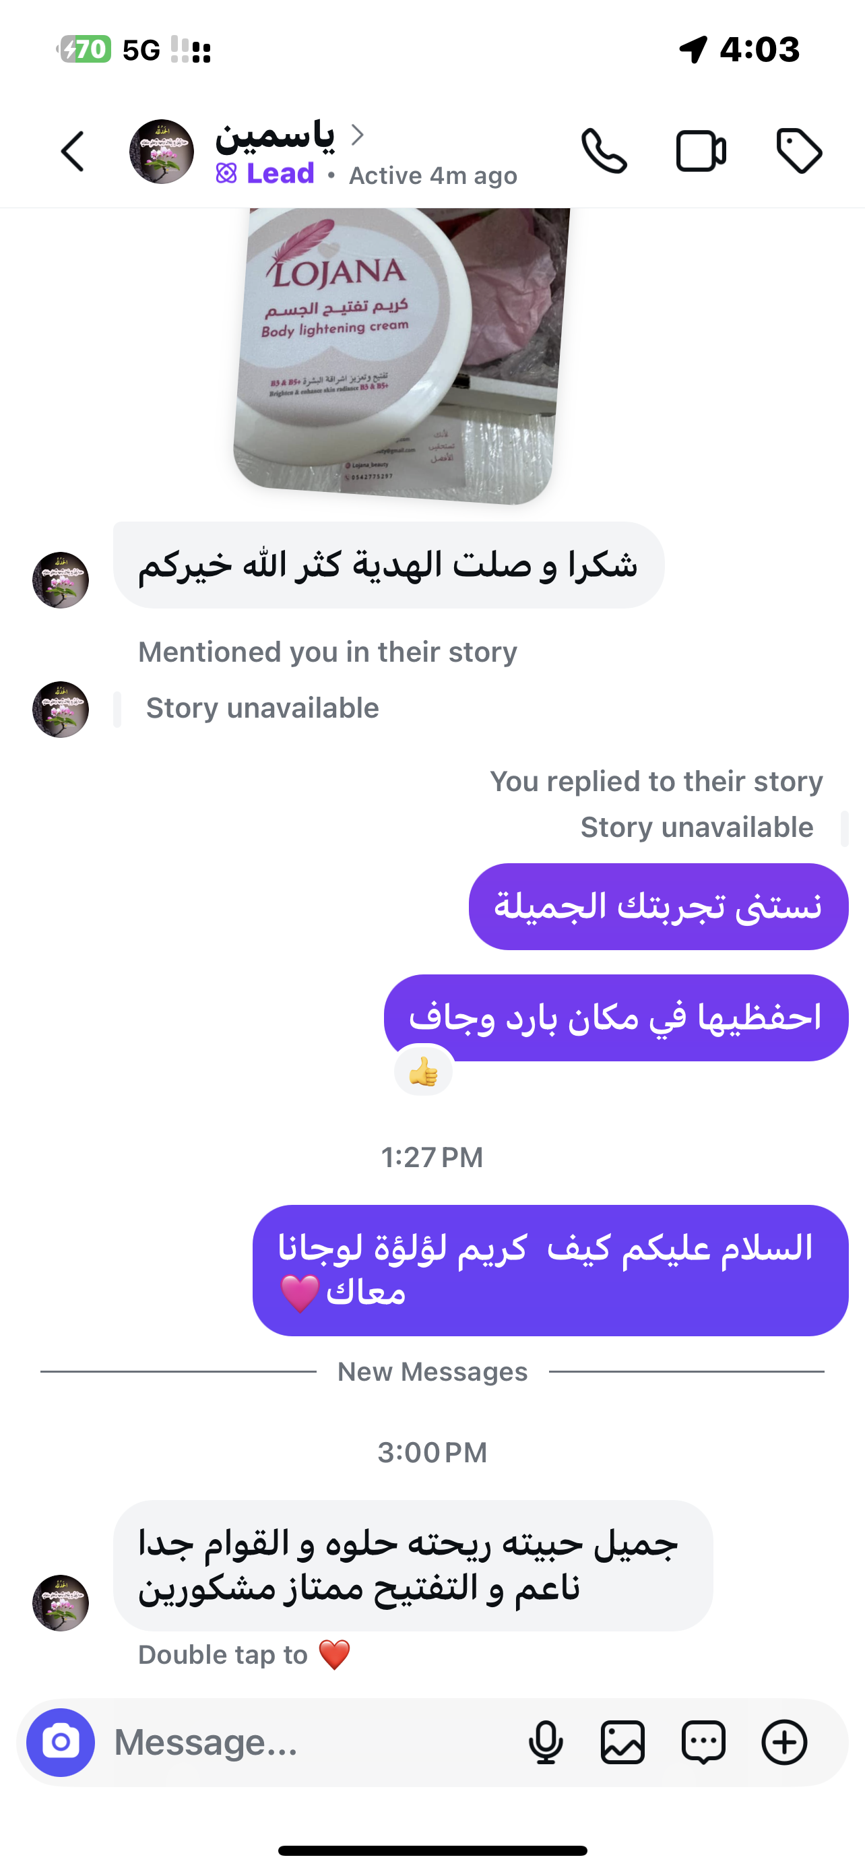This screenshot has height=1872, width=865.
Task: Open saved replies chat bubble icon
Action: click(x=703, y=1742)
